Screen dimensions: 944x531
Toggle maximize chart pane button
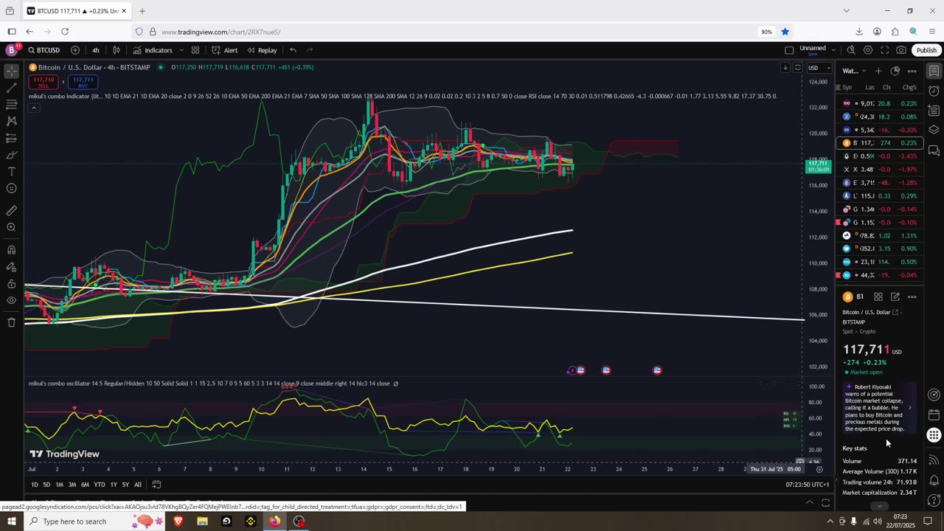click(x=826, y=503)
